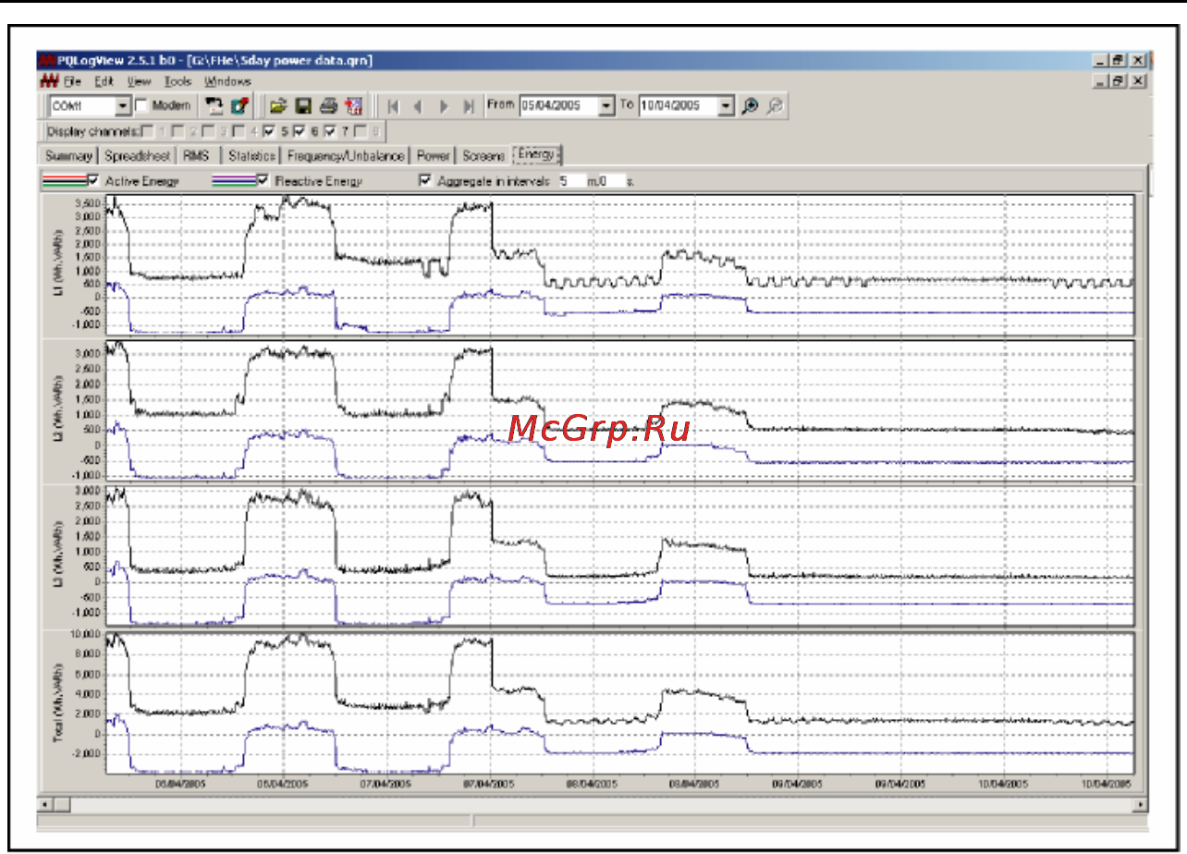Uncheck display channel 7

point(330,130)
